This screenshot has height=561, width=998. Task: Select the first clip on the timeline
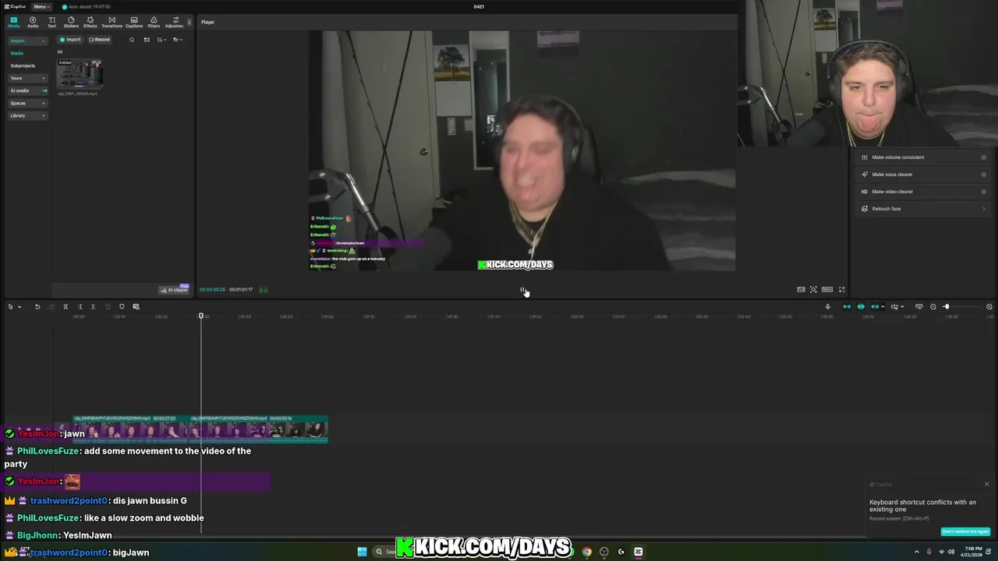point(132,430)
